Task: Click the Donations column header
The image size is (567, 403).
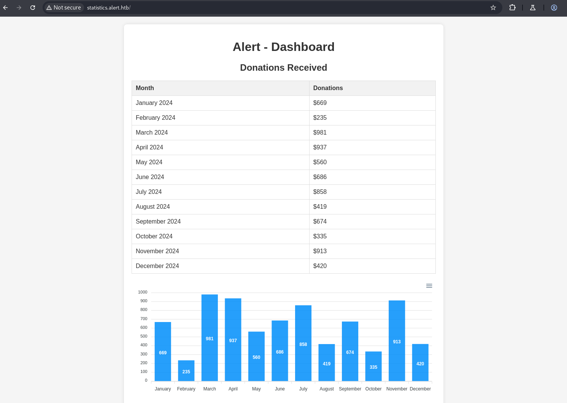Action: [328, 88]
